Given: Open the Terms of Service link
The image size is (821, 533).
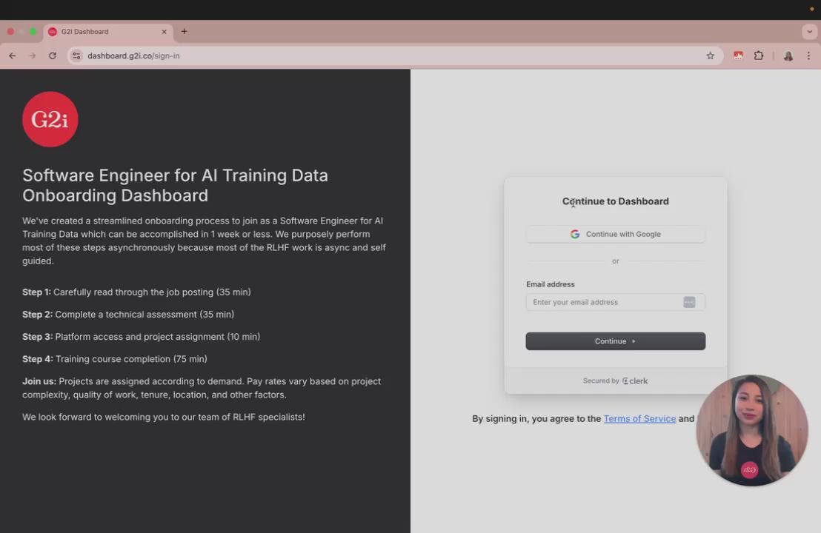Looking at the screenshot, I should tap(639, 418).
